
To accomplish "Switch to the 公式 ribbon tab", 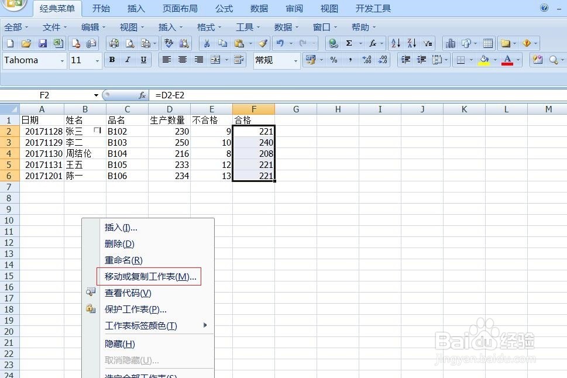I will pyautogui.click(x=224, y=8).
